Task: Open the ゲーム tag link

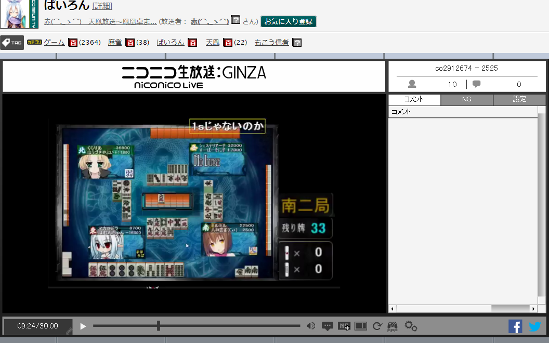Action: tap(54, 42)
